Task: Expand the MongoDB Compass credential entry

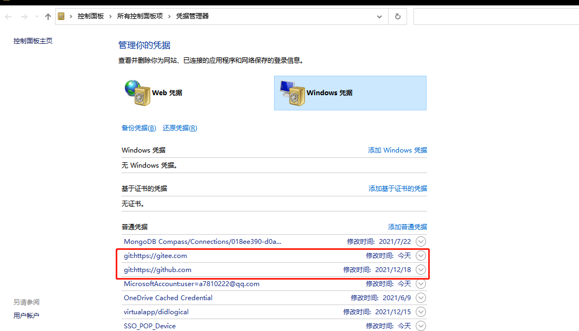Action: pyautogui.click(x=421, y=242)
